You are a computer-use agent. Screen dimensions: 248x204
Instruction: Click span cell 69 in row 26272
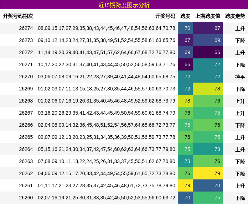185,52
